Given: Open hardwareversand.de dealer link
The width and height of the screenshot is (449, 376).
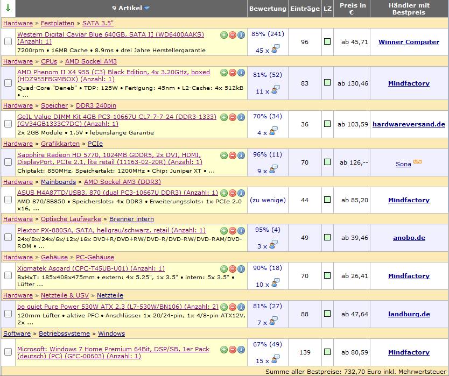Looking at the screenshot, I should click(409, 124).
